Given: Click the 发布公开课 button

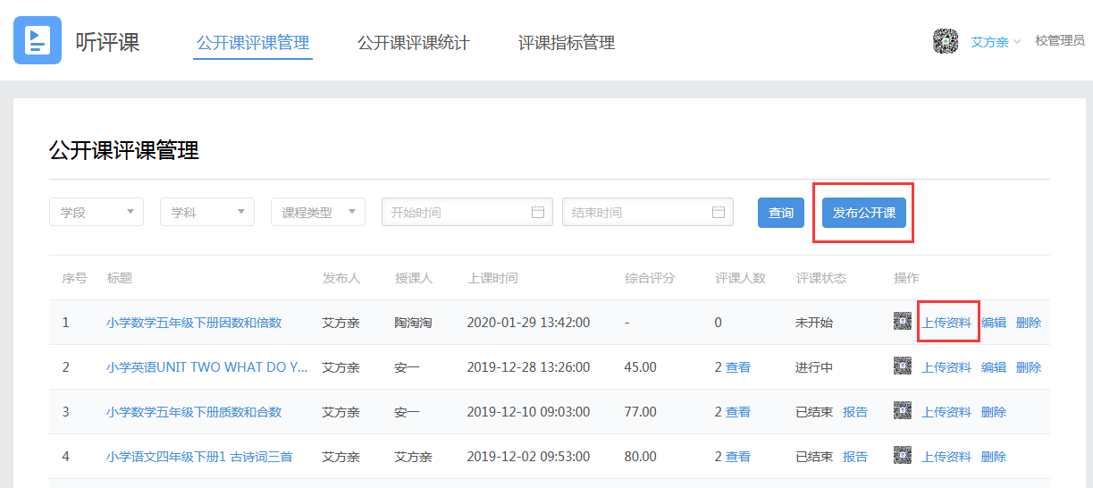Looking at the screenshot, I should tap(863, 213).
